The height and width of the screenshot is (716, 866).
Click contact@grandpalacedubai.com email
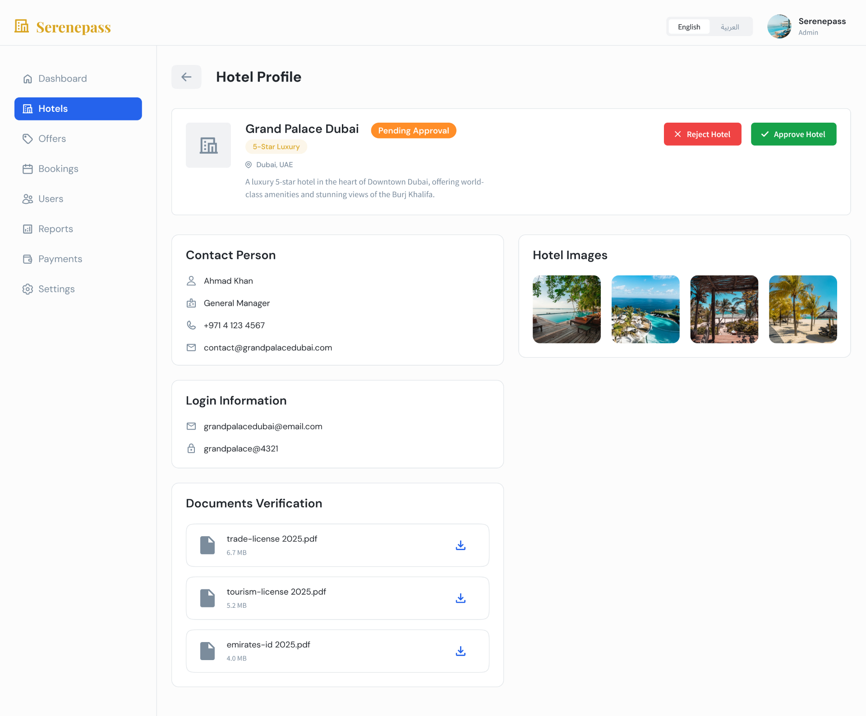(x=268, y=348)
